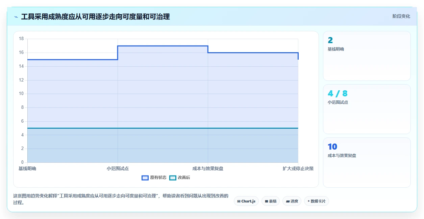
Task: Click the 改善后 legend label
Action: tap(184, 178)
